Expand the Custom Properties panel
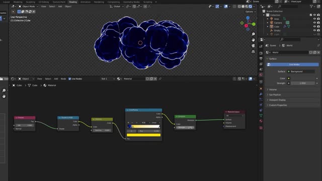Image resolution: width=322 pixels, height=181 pixels. tap(278, 105)
